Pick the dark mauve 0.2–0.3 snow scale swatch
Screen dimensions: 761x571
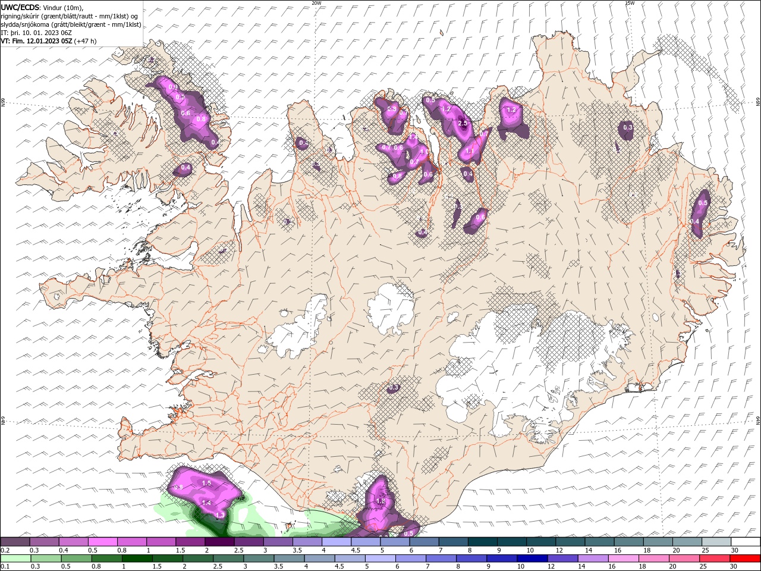coord(15,542)
